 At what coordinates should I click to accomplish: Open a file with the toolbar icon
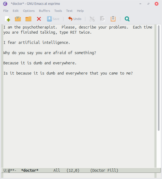click(x=18, y=19)
